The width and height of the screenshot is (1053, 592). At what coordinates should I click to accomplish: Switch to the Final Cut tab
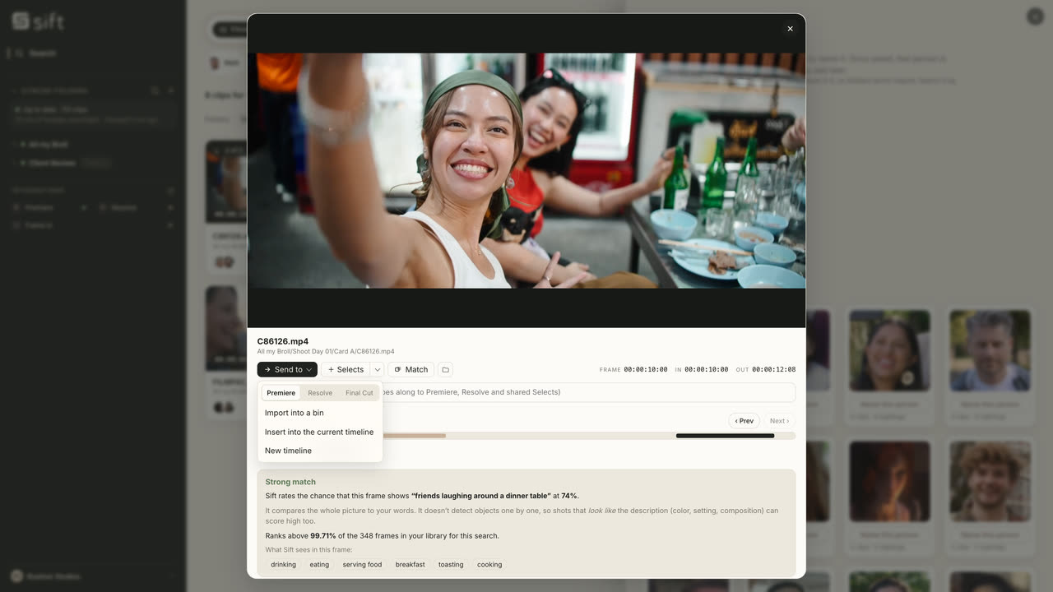(x=359, y=393)
